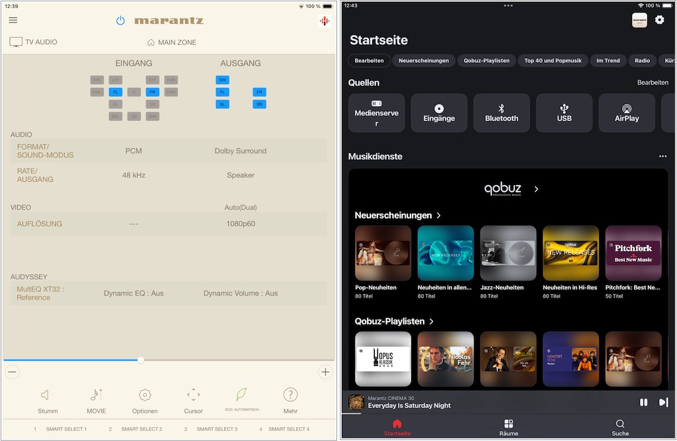The width and height of the screenshot is (677, 441).
Task: Toggle the ECO automatic leaf icon
Action: [242, 395]
